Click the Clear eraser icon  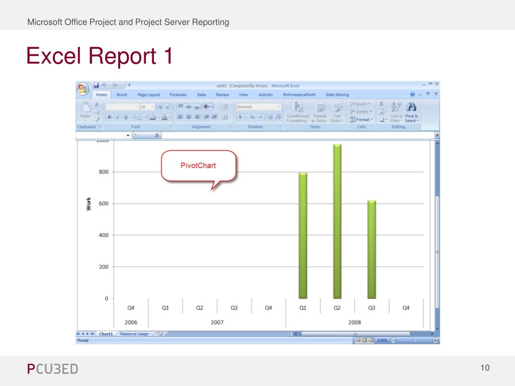(x=382, y=120)
